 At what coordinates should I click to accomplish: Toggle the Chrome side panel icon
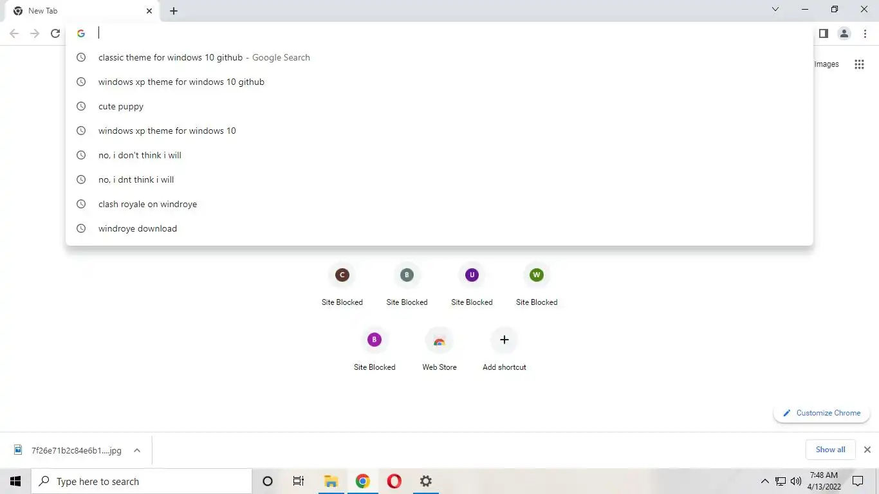[x=823, y=33]
